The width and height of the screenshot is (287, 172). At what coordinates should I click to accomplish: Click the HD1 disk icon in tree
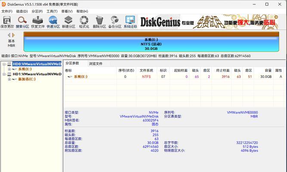click(x=9, y=74)
